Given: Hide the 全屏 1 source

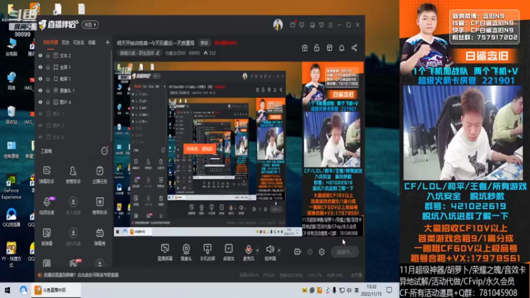Looking at the screenshot, I should [40, 68].
